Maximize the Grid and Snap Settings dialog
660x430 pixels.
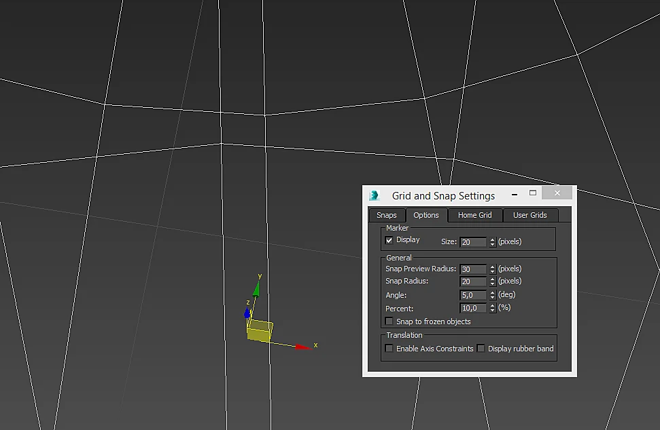pyautogui.click(x=533, y=193)
